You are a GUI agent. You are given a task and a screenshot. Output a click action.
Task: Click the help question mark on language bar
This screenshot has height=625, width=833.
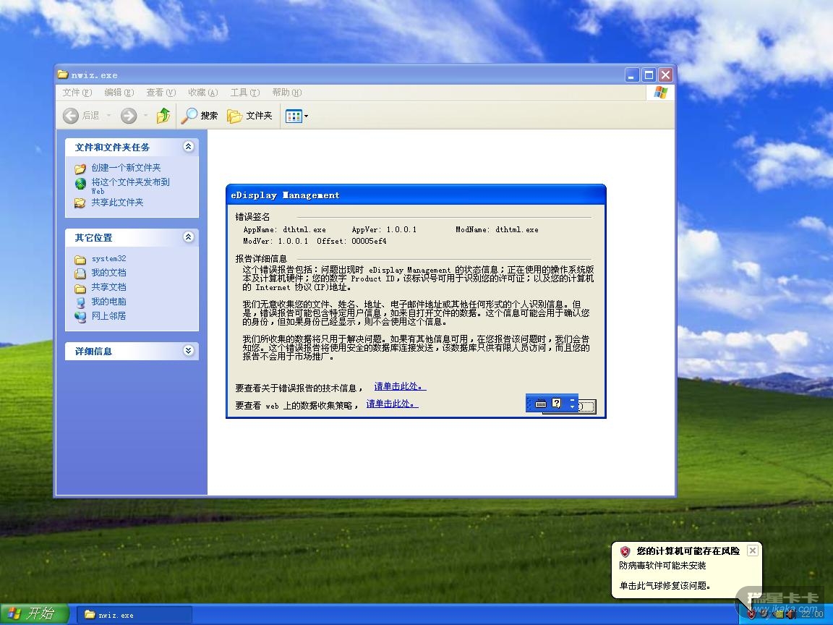click(556, 404)
